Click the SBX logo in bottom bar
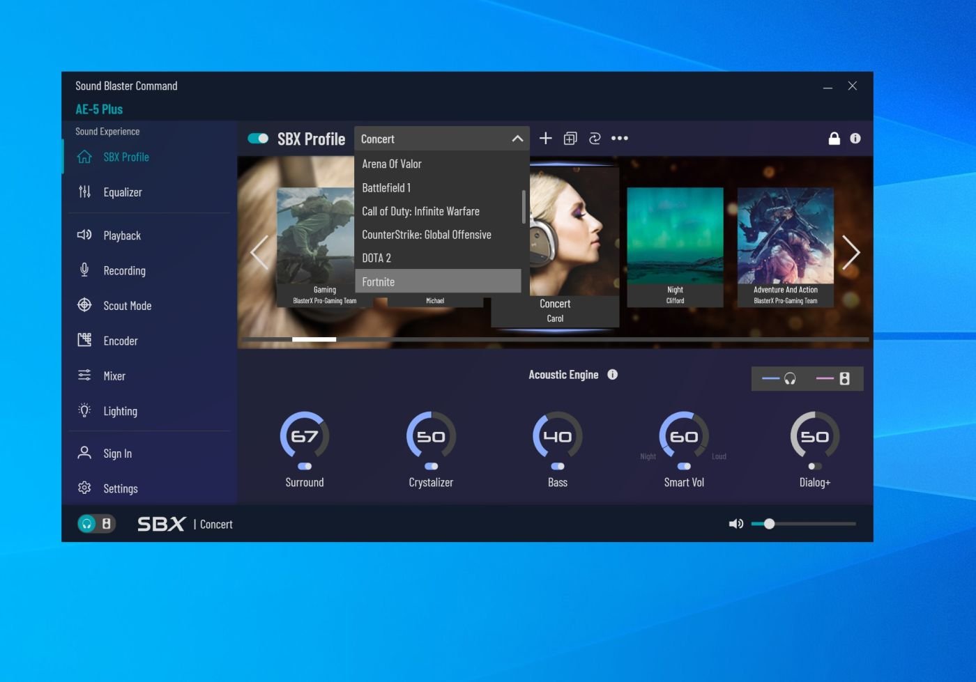Image resolution: width=976 pixels, height=682 pixels. pyautogui.click(x=161, y=524)
